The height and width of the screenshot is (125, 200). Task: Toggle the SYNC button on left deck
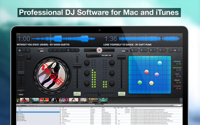click(x=21, y=56)
